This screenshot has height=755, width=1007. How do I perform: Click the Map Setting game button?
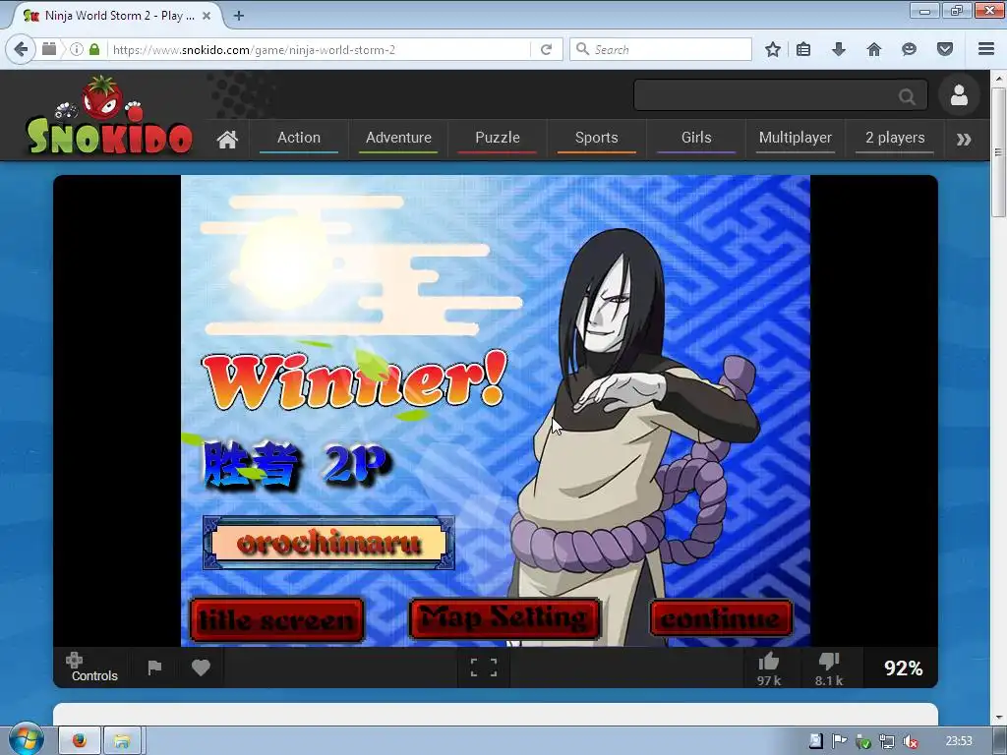click(504, 618)
